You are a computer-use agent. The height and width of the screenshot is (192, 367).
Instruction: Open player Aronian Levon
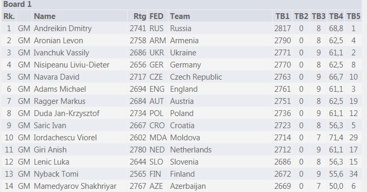(x=58, y=41)
